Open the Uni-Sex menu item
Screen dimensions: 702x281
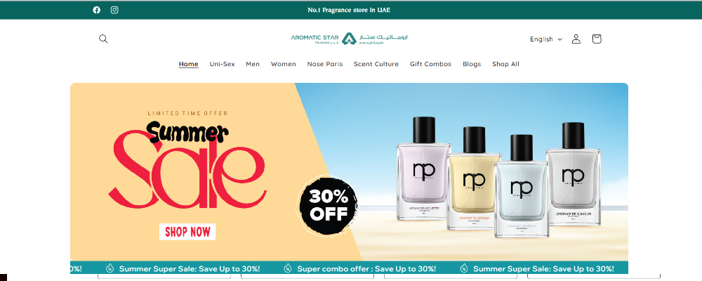(222, 64)
